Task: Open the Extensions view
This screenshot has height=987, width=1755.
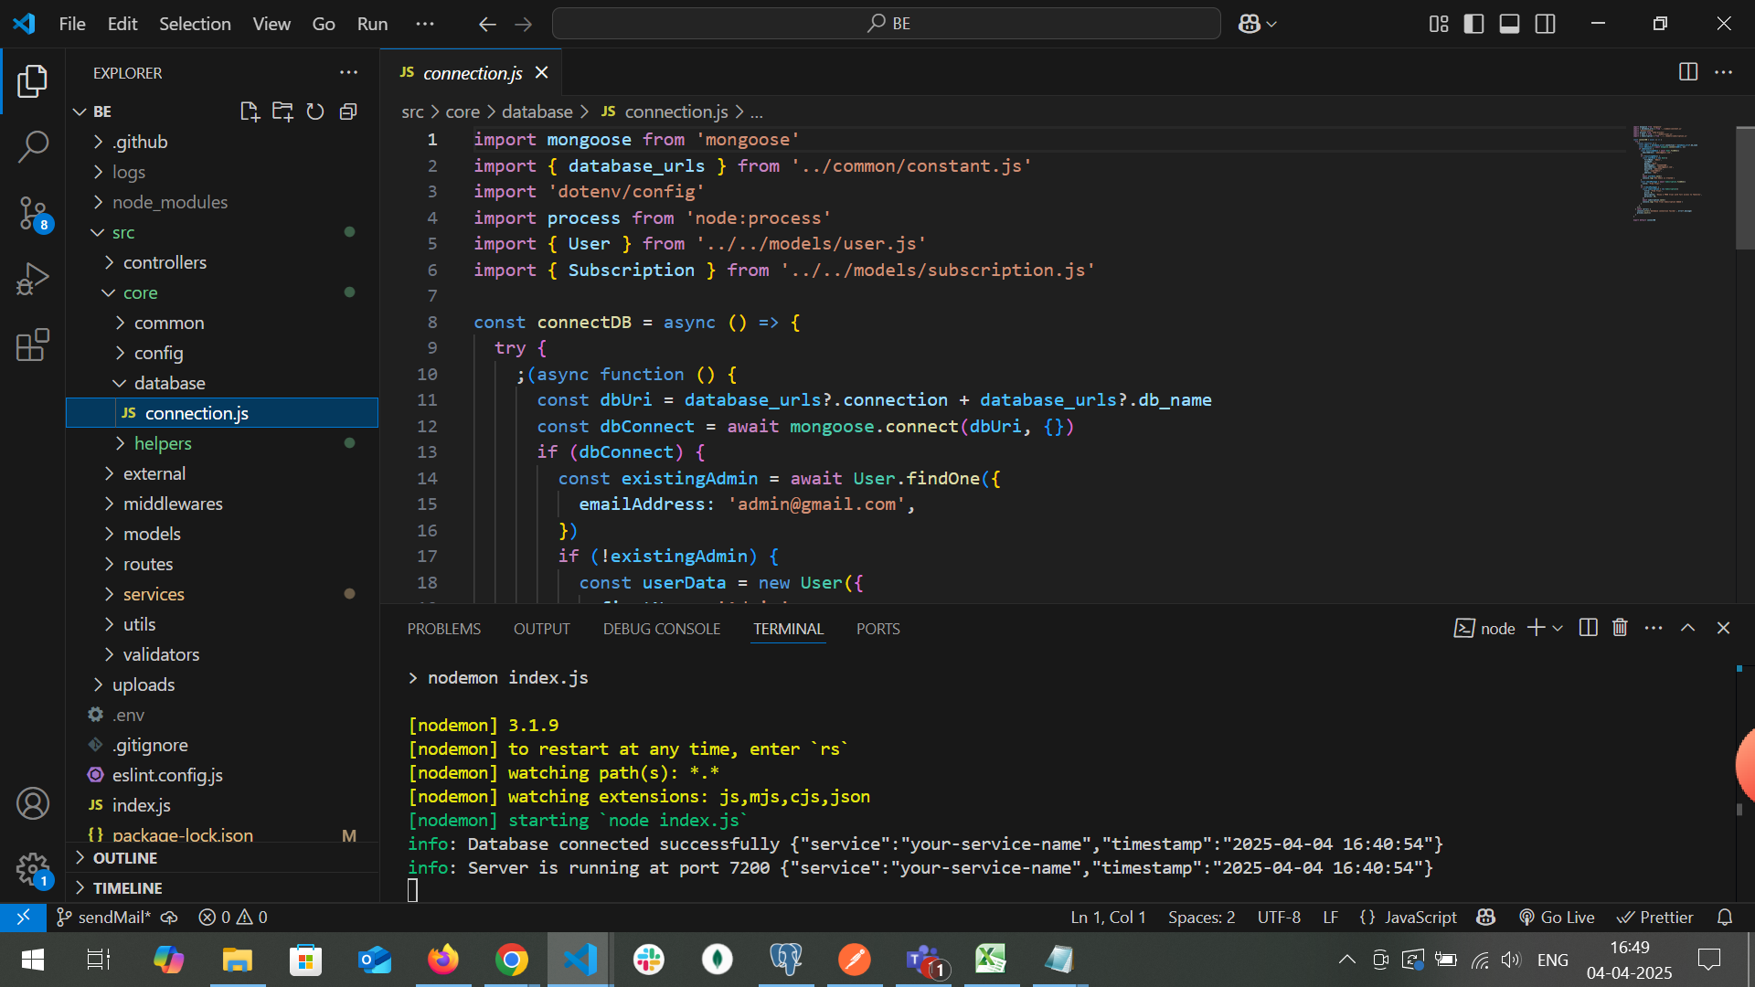Action: (33, 345)
